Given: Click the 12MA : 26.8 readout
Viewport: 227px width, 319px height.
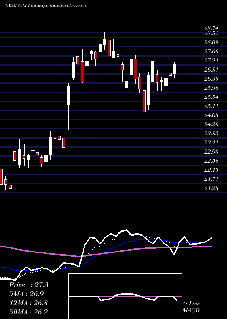Looking at the screenshot, I should [28, 303].
